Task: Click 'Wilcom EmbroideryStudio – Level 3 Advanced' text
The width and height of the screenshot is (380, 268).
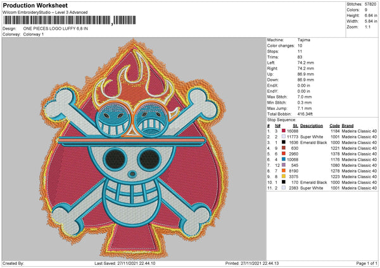Action: pyautogui.click(x=45, y=13)
